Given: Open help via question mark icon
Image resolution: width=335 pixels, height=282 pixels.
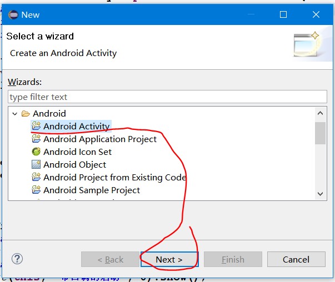Looking at the screenshot, I should [17, 259].
